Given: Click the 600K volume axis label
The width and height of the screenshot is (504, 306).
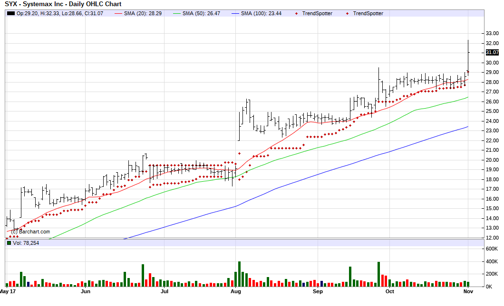Looking at the screenshot, I should (x=492, y=249).
